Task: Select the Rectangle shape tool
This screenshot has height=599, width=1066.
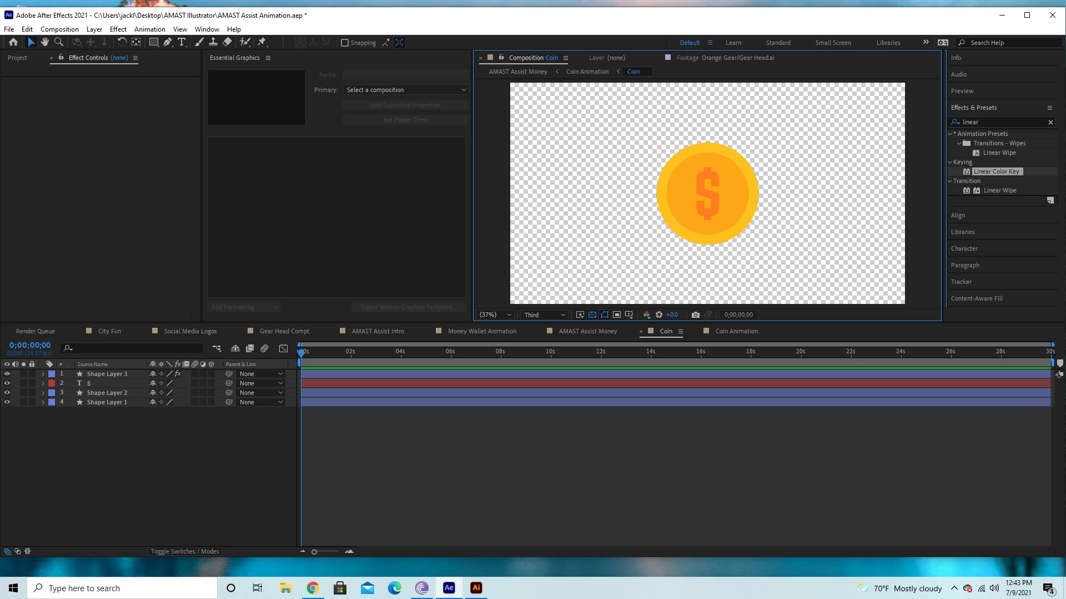Action: pos(154,42)
